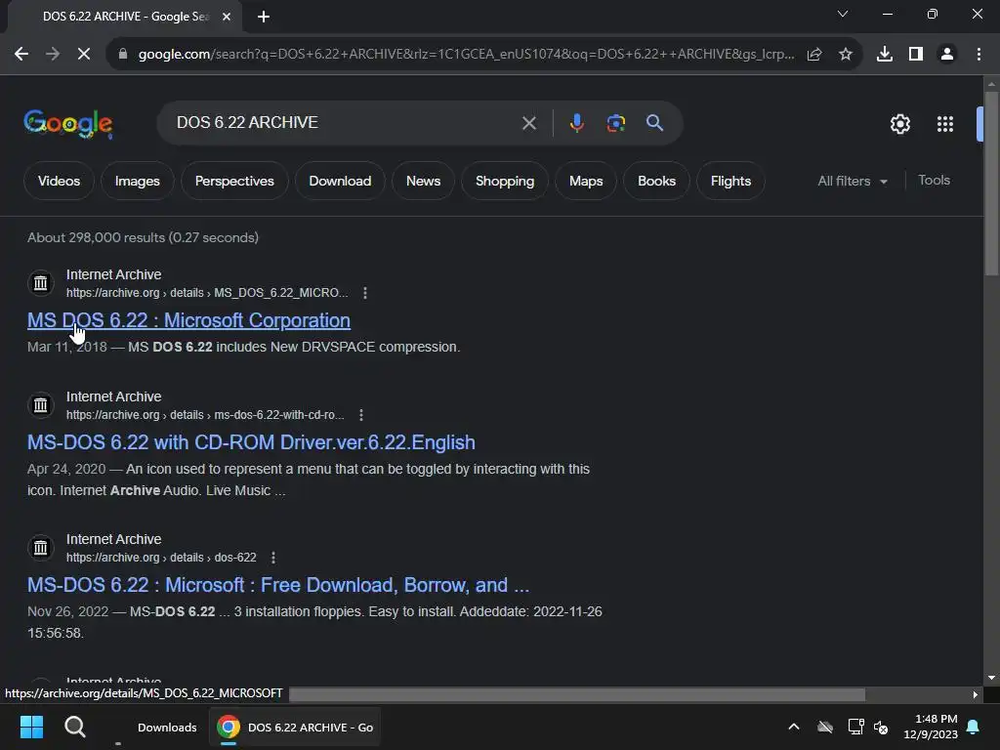Click the second result's Internet Archive favicon
This screenshot has height=750, width=1000.
(x=41, y=405)
